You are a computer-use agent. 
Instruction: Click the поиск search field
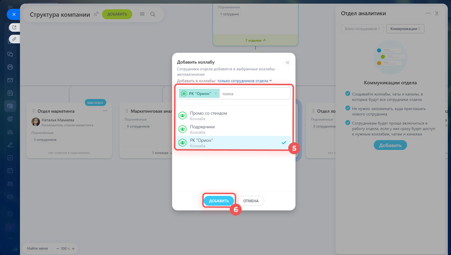point(254,94)
